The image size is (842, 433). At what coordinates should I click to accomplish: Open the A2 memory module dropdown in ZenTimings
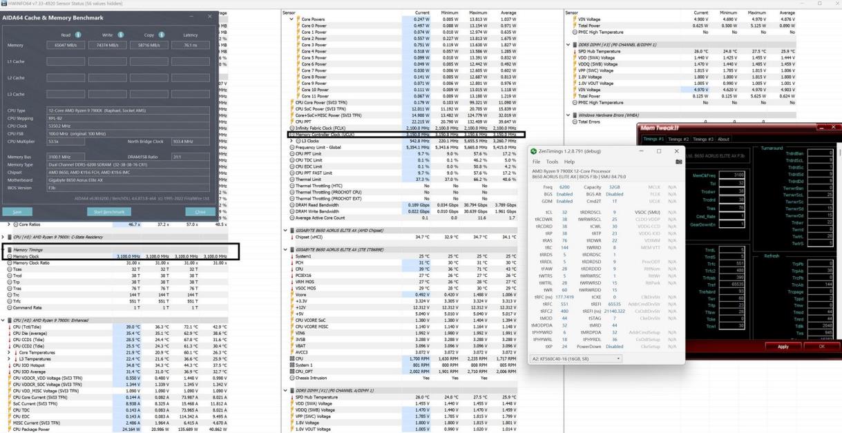tap(575, 358)
